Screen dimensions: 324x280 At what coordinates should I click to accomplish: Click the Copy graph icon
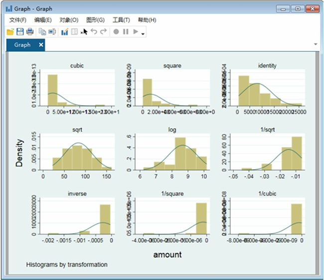[x=42, y=32]
